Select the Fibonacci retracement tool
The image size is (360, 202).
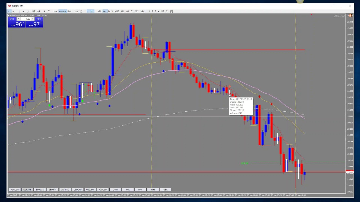click(x=39, y=12)
